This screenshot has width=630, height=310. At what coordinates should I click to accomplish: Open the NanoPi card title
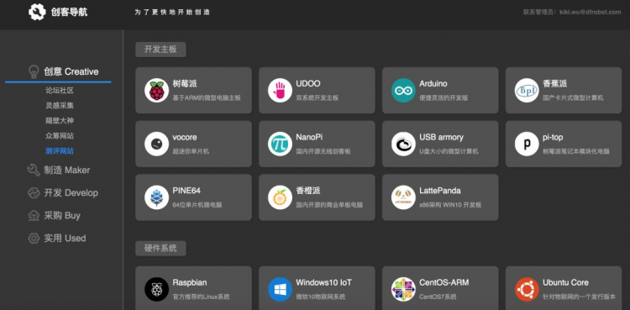[309, 137]
